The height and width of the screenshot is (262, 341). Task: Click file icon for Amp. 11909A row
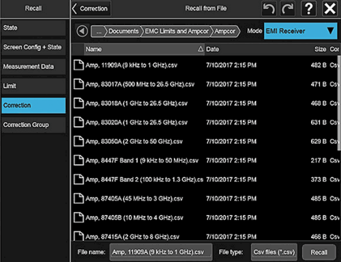(78, 65)
